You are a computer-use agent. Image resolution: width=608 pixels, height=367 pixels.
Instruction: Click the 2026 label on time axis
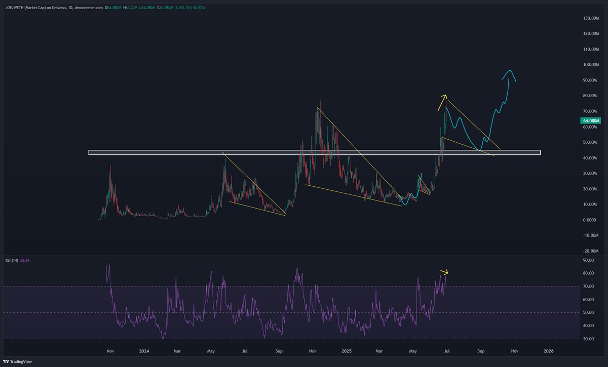click(548, 350)
